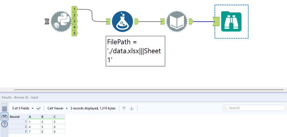Select the Browse binoculars tool

point(231,22)
